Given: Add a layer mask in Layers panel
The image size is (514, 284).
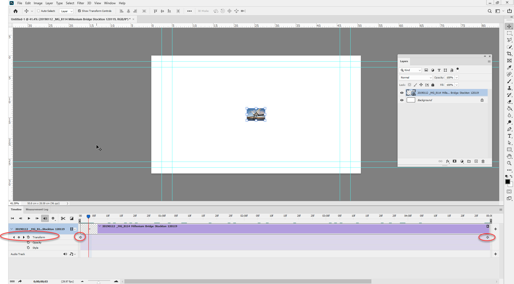Looking at the screenshot, I should pos(455,161).
